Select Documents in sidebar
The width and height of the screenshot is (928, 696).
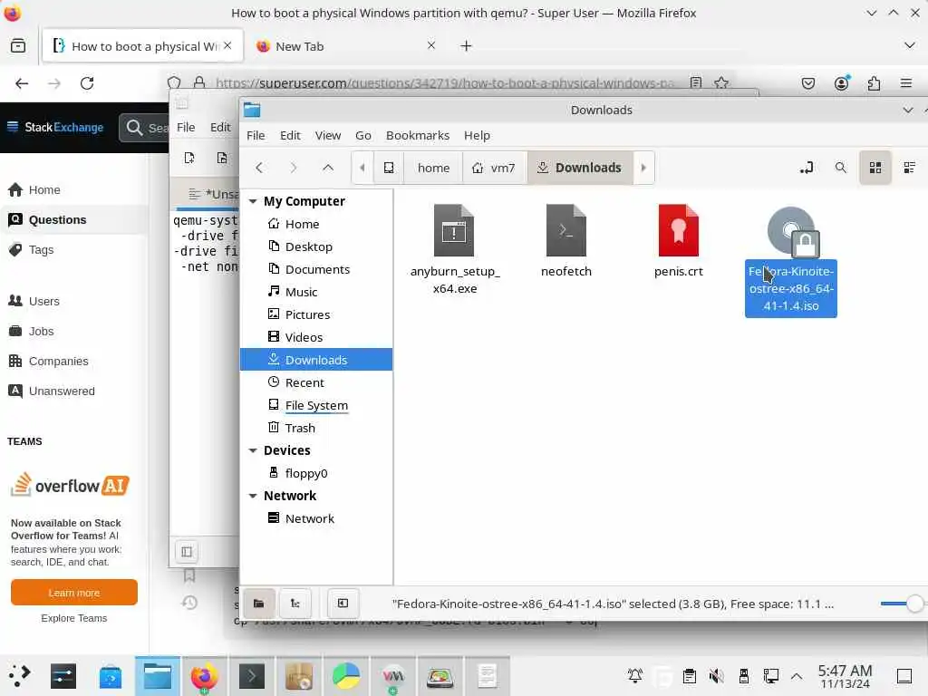point(316,269)
